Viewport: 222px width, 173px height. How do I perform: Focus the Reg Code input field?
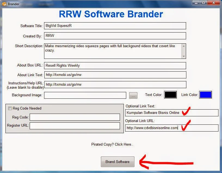[75, 117]
